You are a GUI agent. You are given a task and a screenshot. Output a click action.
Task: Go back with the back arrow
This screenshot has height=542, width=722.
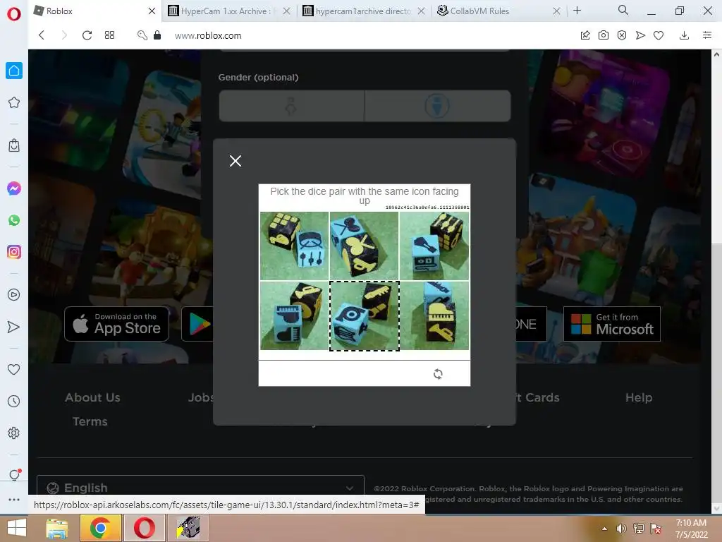tap(42, 35)
